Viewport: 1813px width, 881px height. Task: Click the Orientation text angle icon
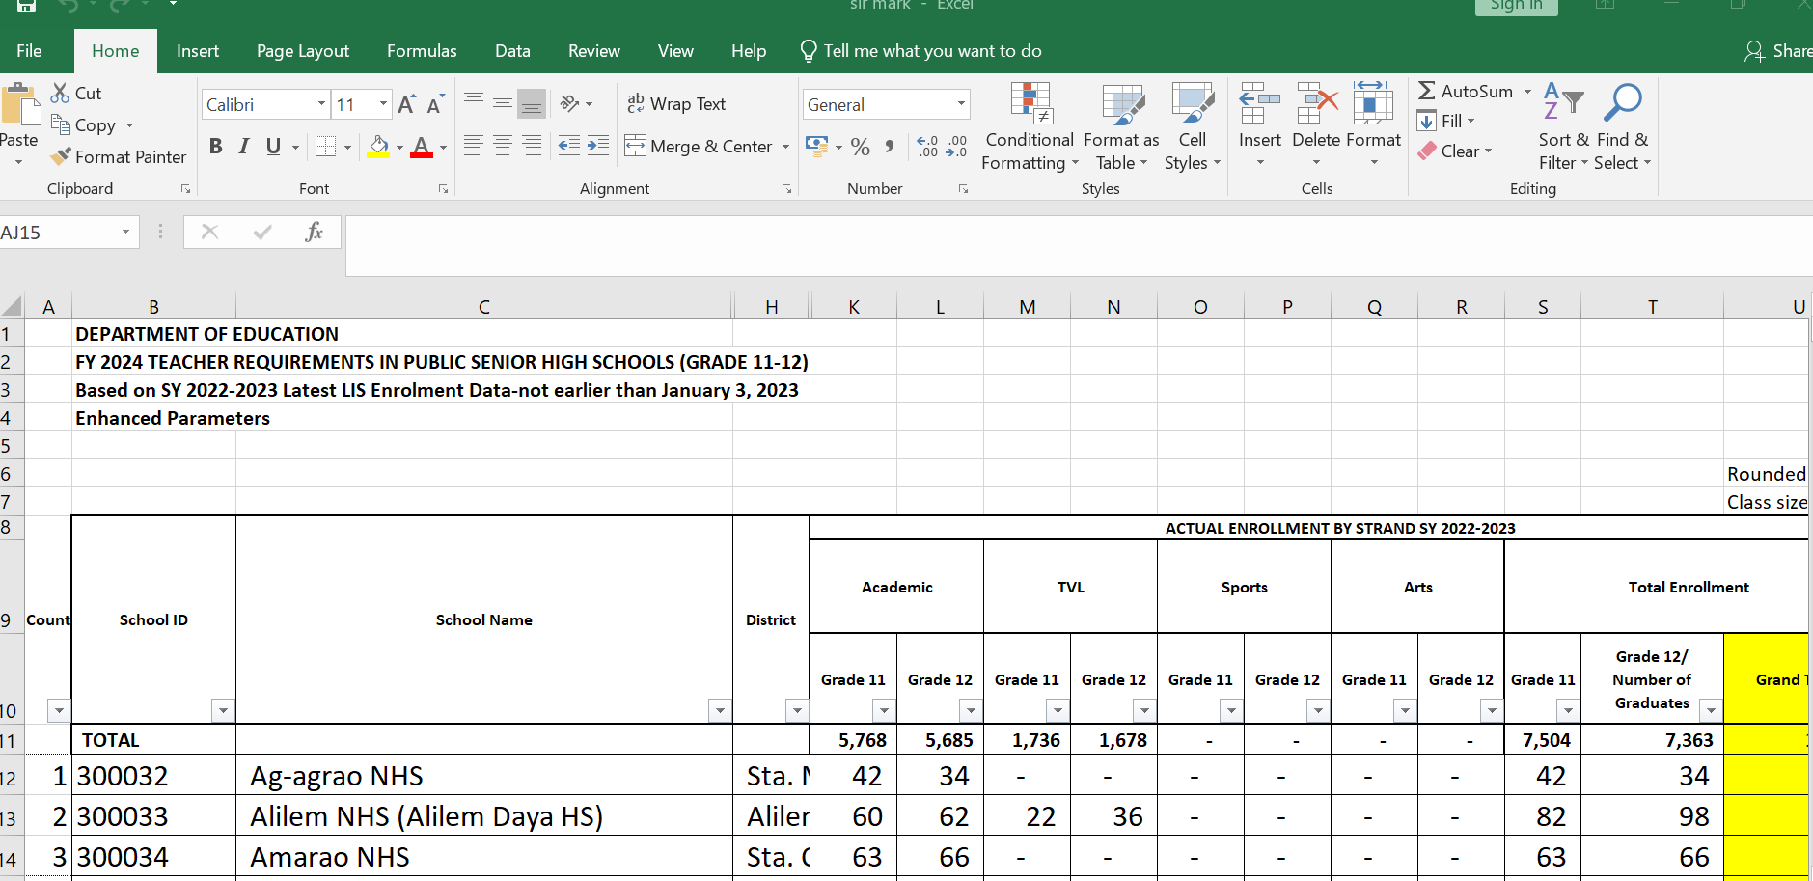point(569,103)
